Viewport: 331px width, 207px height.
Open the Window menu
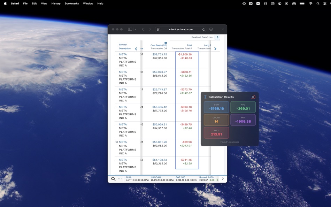[88, 3]
